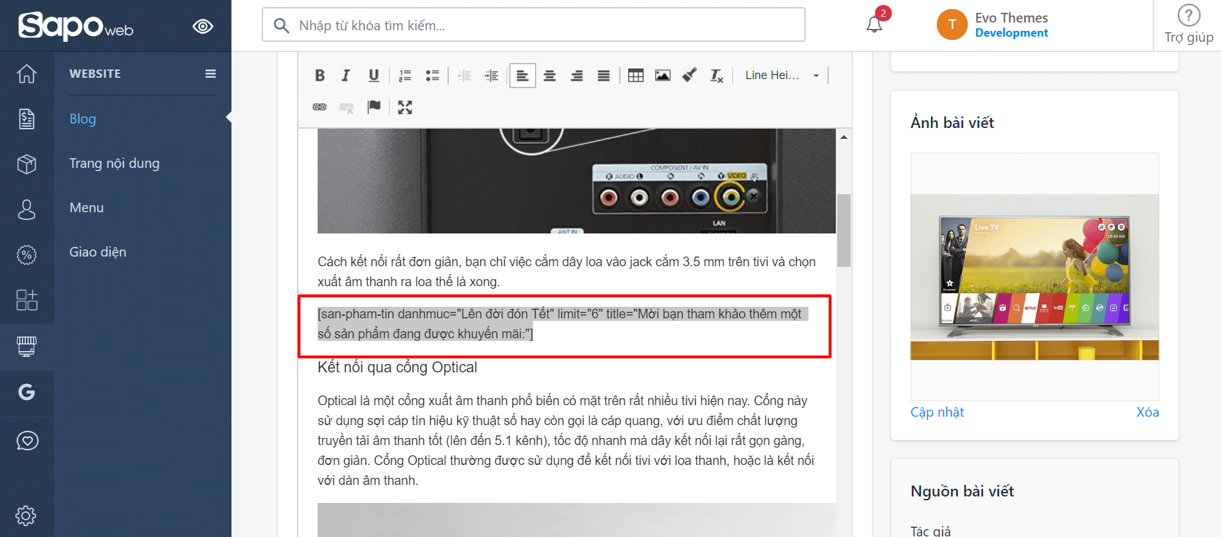The height and width of the screenshot is (537, 1221).
Task: Increase paragraph indent
Action: click(491, 75)
